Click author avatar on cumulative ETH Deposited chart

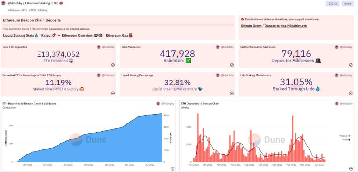click(x=158, y=103)
